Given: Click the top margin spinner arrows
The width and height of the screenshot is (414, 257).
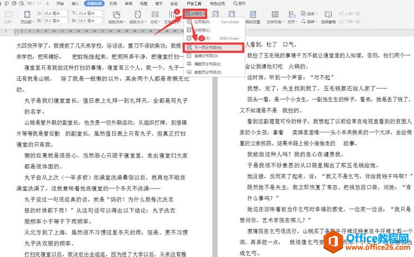Looking at the screenshot, I should pyautogui.click(x=68, y=13).
